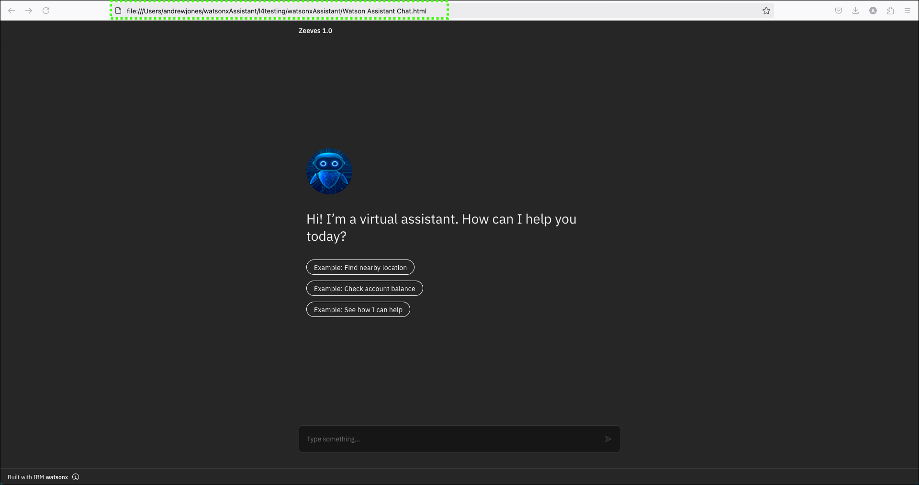Bookmark this page with the star icon
The height and width of the screenshot is (485, 919).
[766, 11]
